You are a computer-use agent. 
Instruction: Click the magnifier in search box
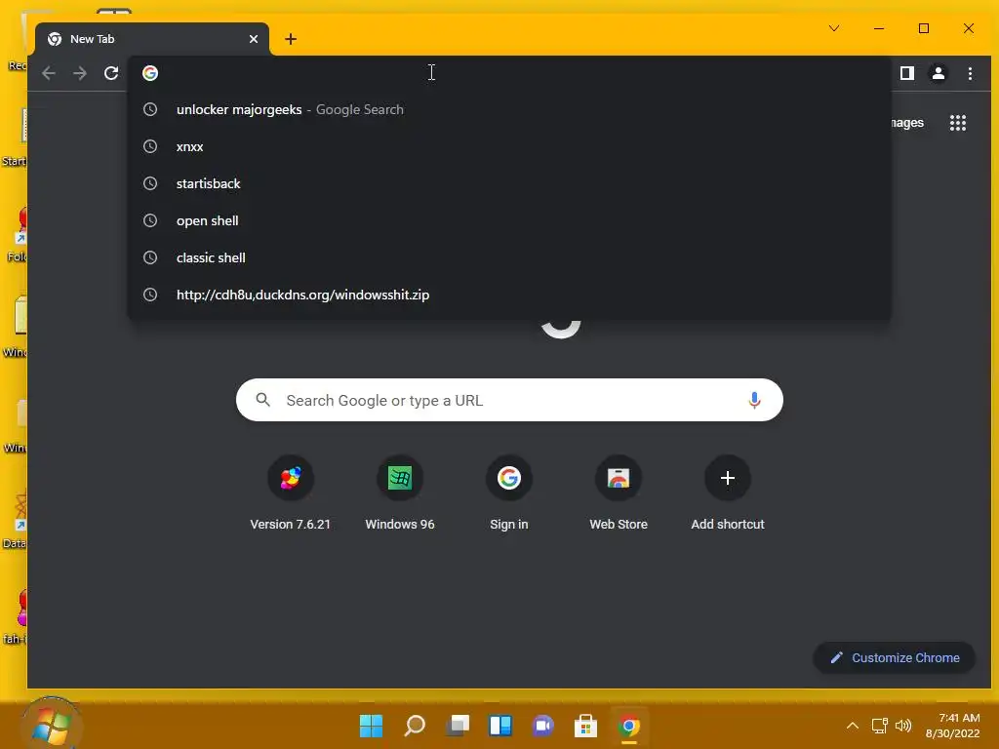point(262,400)
